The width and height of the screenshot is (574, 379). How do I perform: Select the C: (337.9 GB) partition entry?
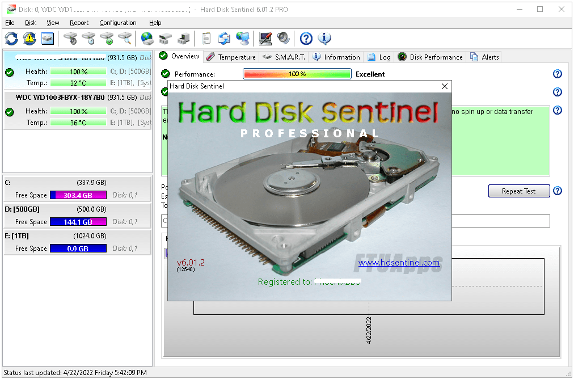point(77,188)
